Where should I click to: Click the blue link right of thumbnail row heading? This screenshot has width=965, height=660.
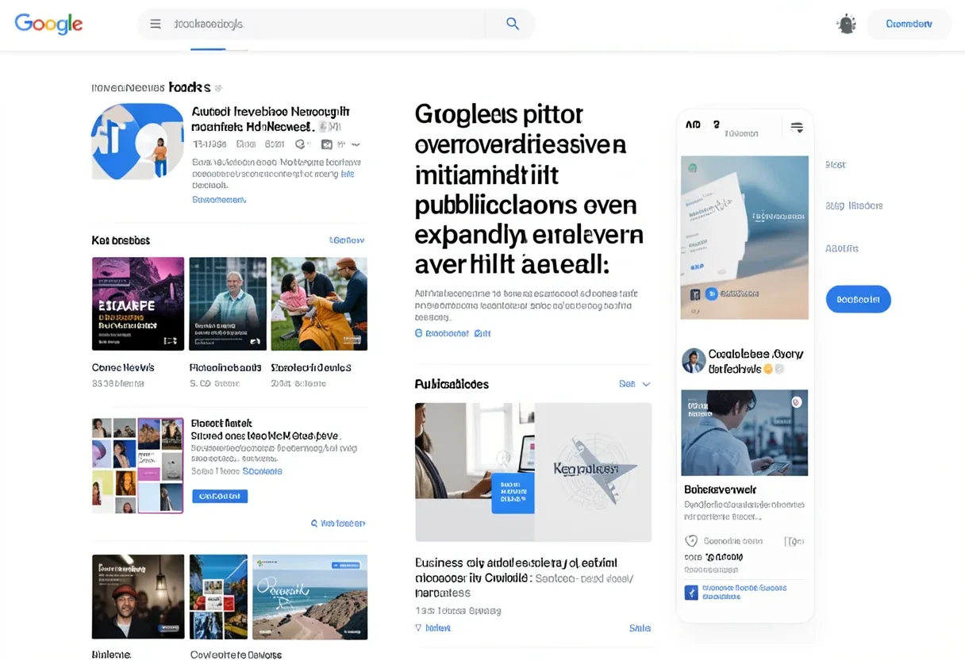tap(347, 240)
